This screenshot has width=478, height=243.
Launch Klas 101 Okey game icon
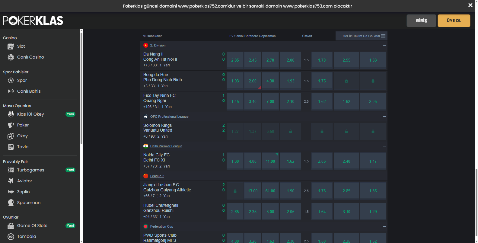(x=11, y=114)
